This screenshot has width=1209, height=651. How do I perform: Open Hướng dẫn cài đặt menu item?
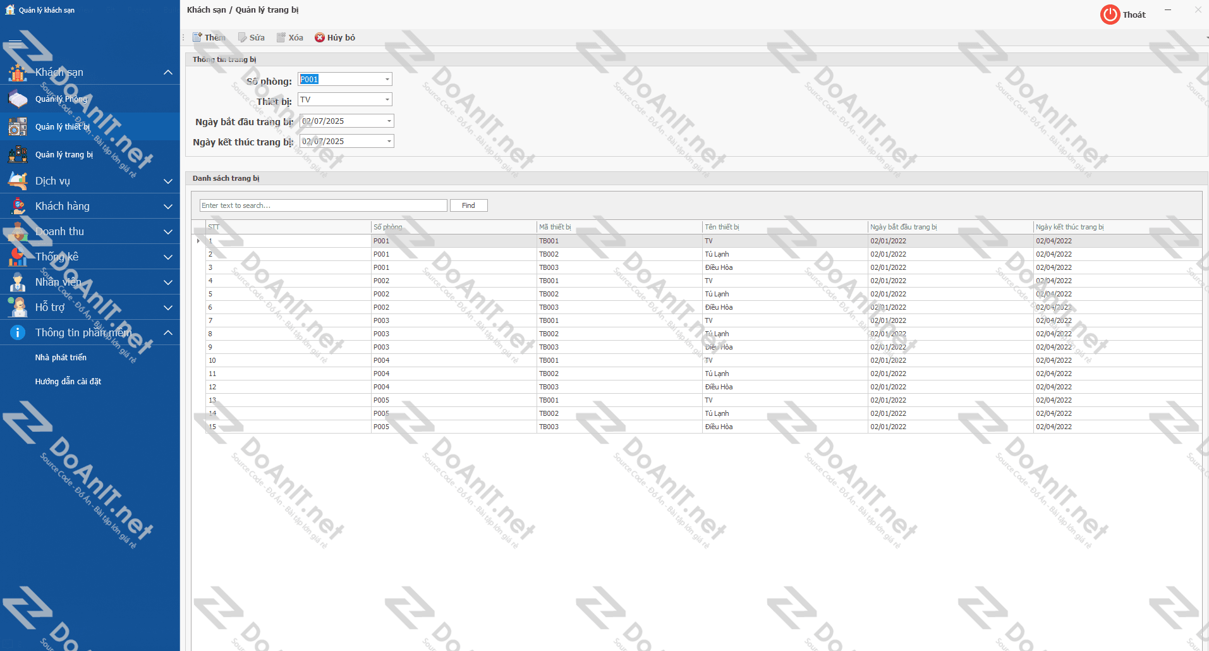(68, 382)
